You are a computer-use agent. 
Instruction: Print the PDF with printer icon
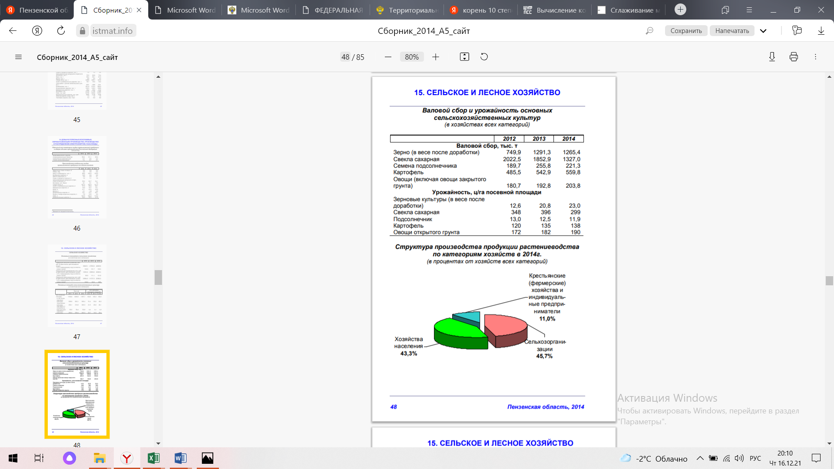(794, 57)
